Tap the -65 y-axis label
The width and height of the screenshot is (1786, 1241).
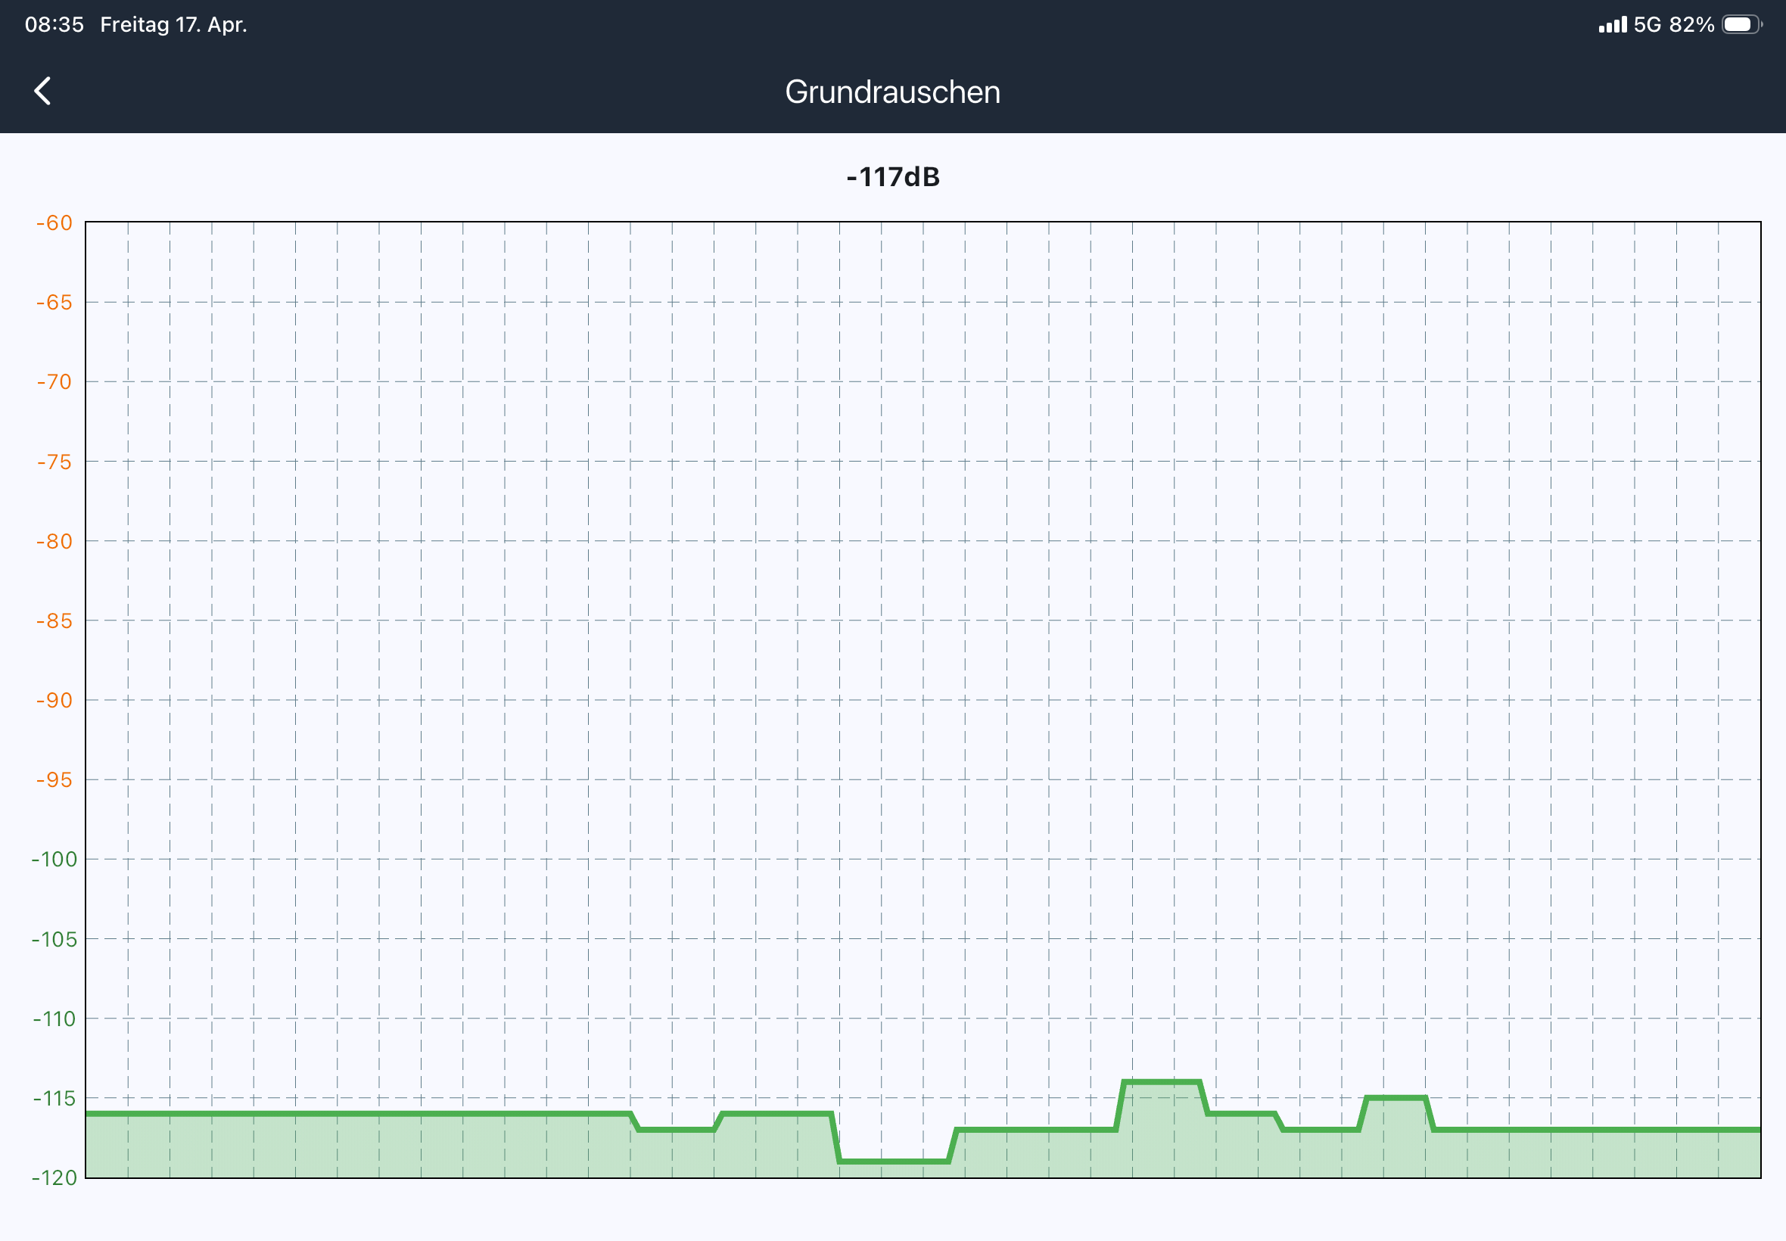coord(54,303)
